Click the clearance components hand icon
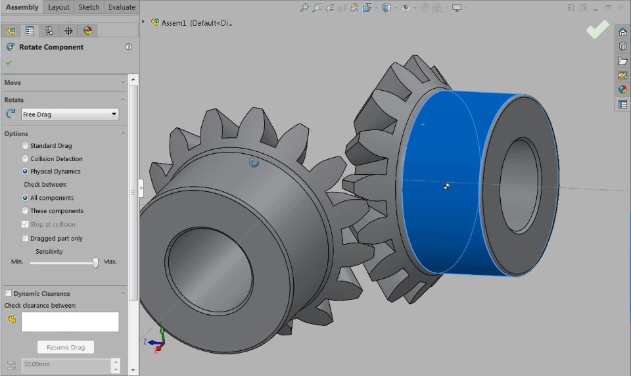The width and height of the screenshot is (631, 376). (x=12, y=319)
